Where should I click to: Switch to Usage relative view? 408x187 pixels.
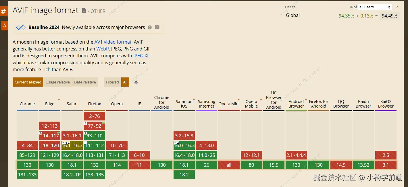coord(58,82)
